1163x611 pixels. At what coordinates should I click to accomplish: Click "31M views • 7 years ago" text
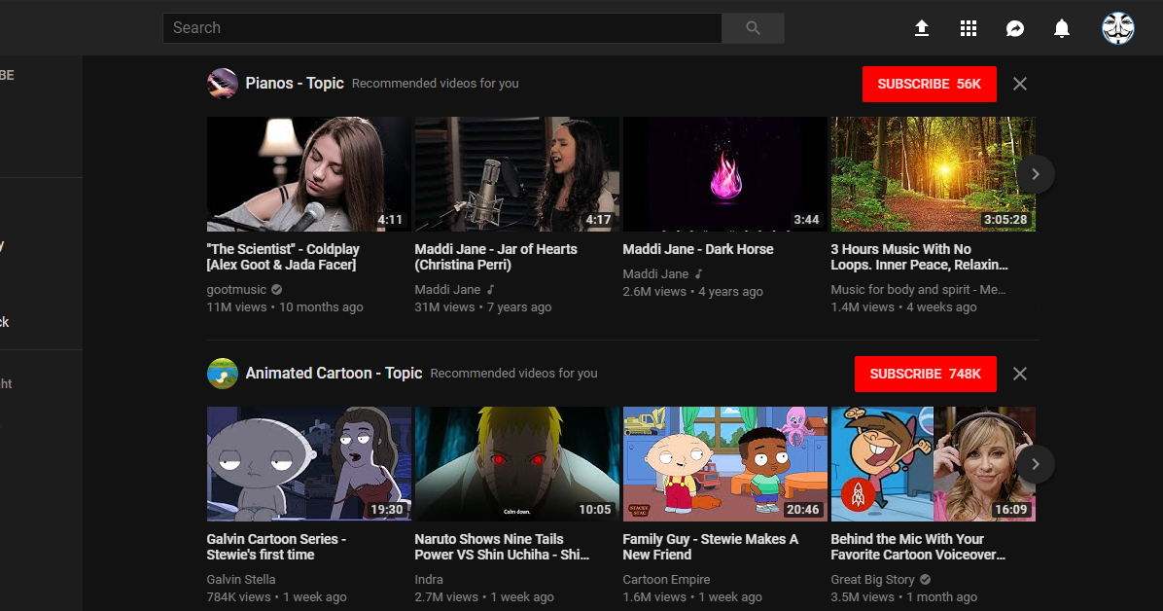pyautogui.click(x=483, y=307)
